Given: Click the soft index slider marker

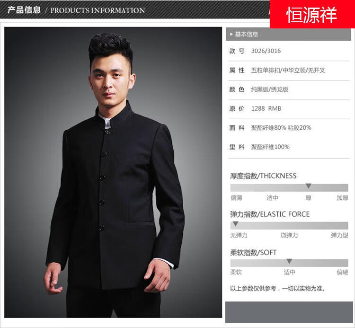Looking at the screenshot, I should 289,261.
